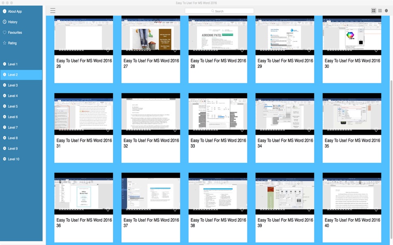Click title text of lesson 31
The image size is (393, 245).
click(x=84, y=143)
